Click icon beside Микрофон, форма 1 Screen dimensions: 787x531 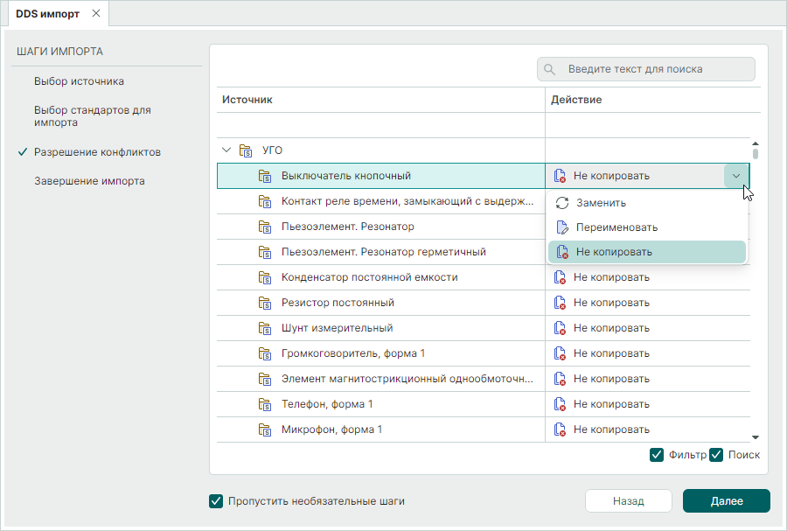coord(265,430)
